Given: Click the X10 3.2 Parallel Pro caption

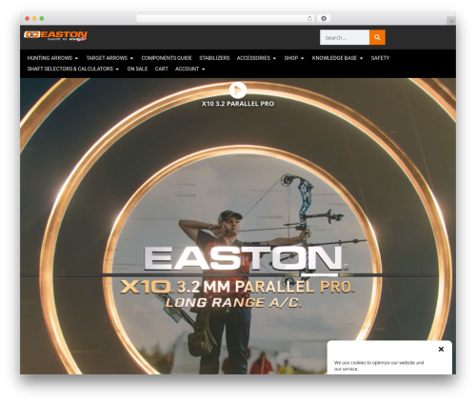Looking at the screenshot, I should click(x=238, y=104).
